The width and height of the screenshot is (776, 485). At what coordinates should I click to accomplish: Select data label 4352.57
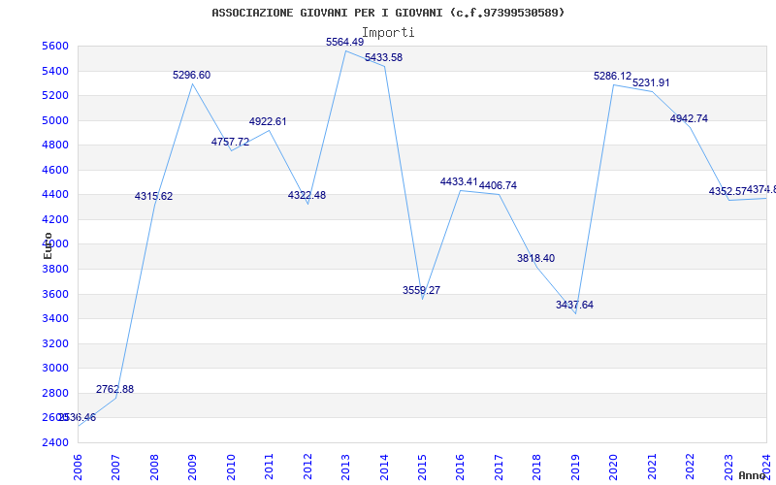point(727,191)
